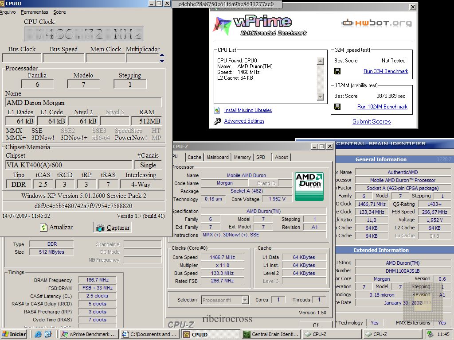Click the hwbot.org logo in wPrime
Screen dimensions: 454x340
pyautogui.click(x=376, y=23)
